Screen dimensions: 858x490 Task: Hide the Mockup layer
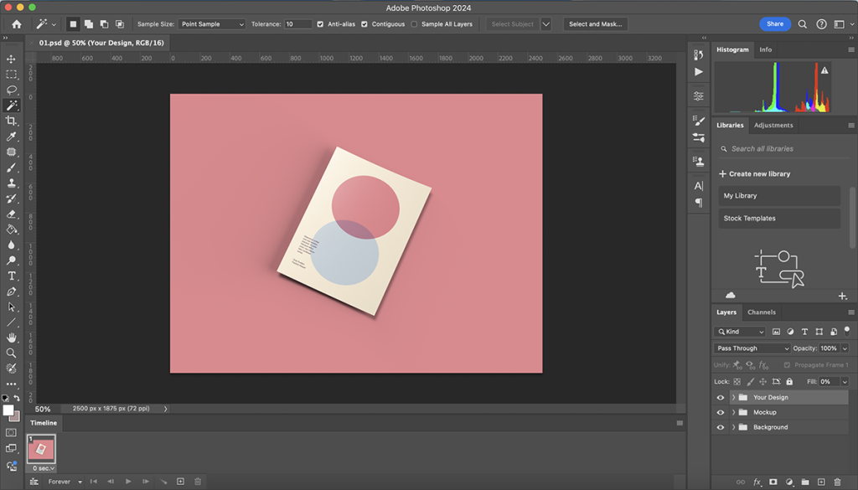721,412
